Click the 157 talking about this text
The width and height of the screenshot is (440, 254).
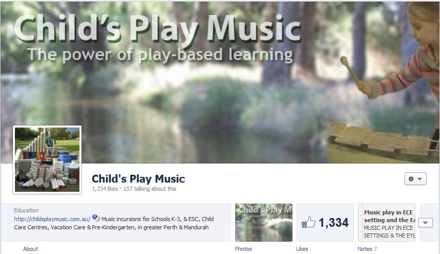point(150,189)
